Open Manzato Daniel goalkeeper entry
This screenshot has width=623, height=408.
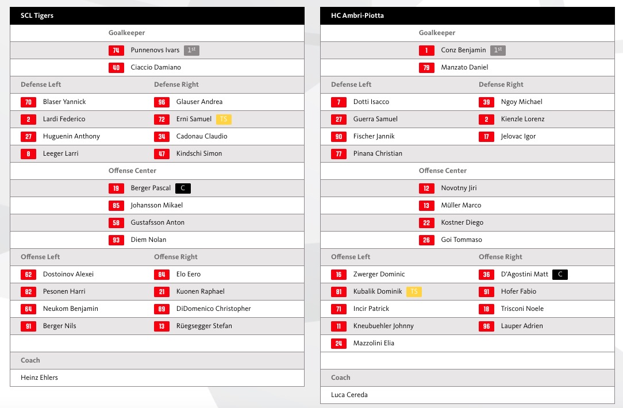[464, 67]
